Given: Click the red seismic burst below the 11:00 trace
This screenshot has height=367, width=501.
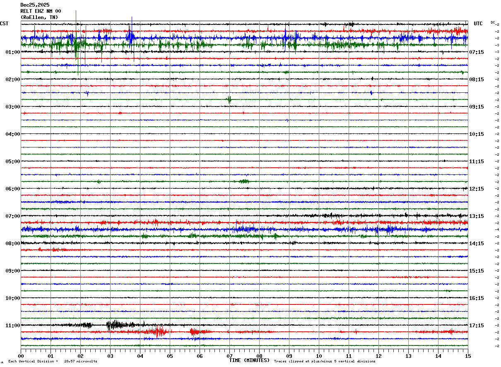Looking at the screenshot, I should tap(158, 331).
